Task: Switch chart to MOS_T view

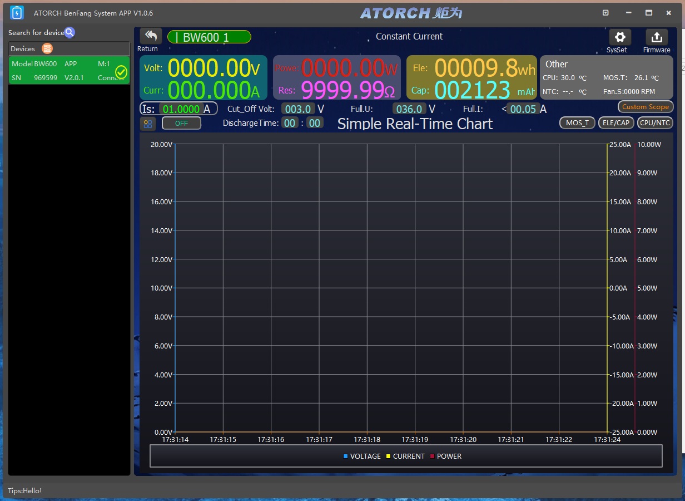Action: 577,123
